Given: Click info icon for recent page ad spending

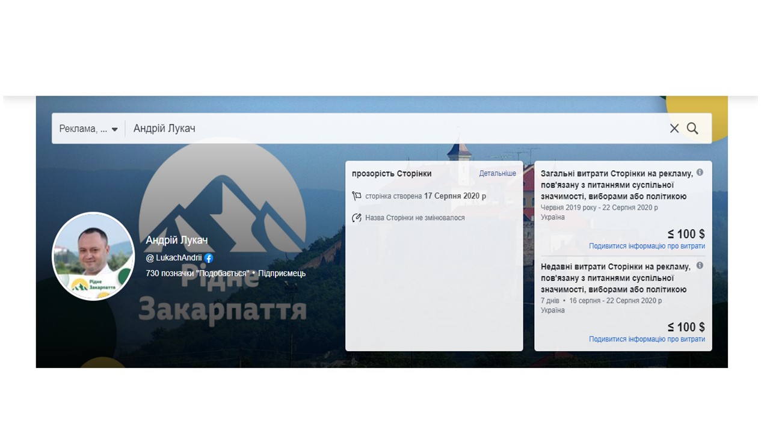Looking at the screenshot, I should tap(700, 266).
